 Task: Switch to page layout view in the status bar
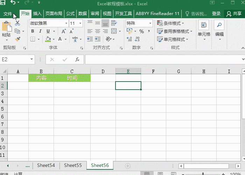160,174
